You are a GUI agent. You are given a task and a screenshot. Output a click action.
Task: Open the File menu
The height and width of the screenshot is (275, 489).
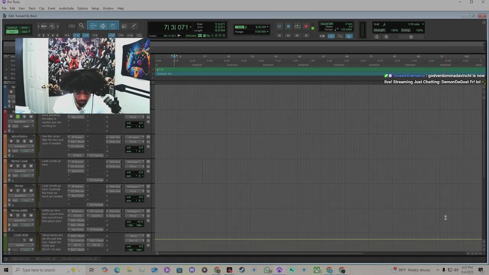click(4, 8)
